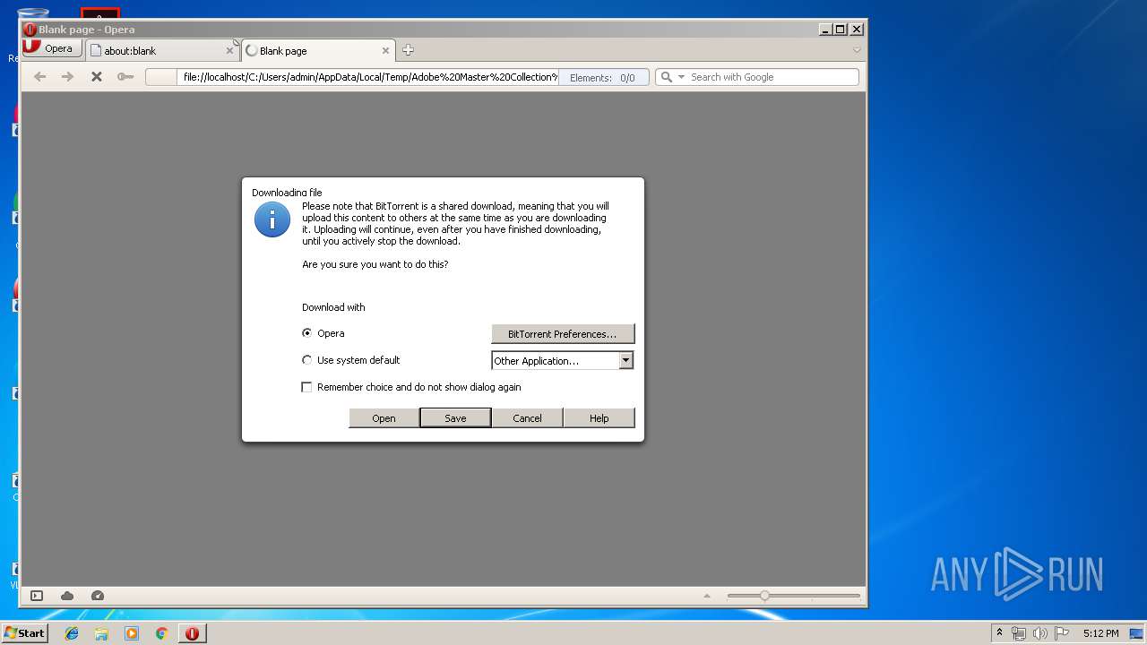Click the 5:12 PM system clock
The image size is (1147, 645).
1100,633
